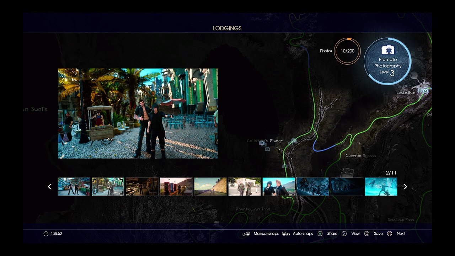Switch to Manual-snaps photos

(x=266, y=234)
